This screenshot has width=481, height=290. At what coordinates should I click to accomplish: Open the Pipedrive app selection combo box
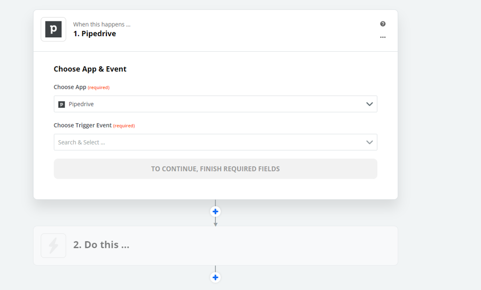[x=214, y=104]
